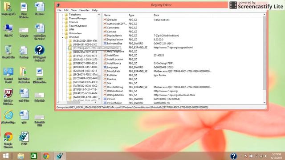Open File Explorer from the taskbar
285x160 pixels.
pyautogui.click(x=21, y=156)
